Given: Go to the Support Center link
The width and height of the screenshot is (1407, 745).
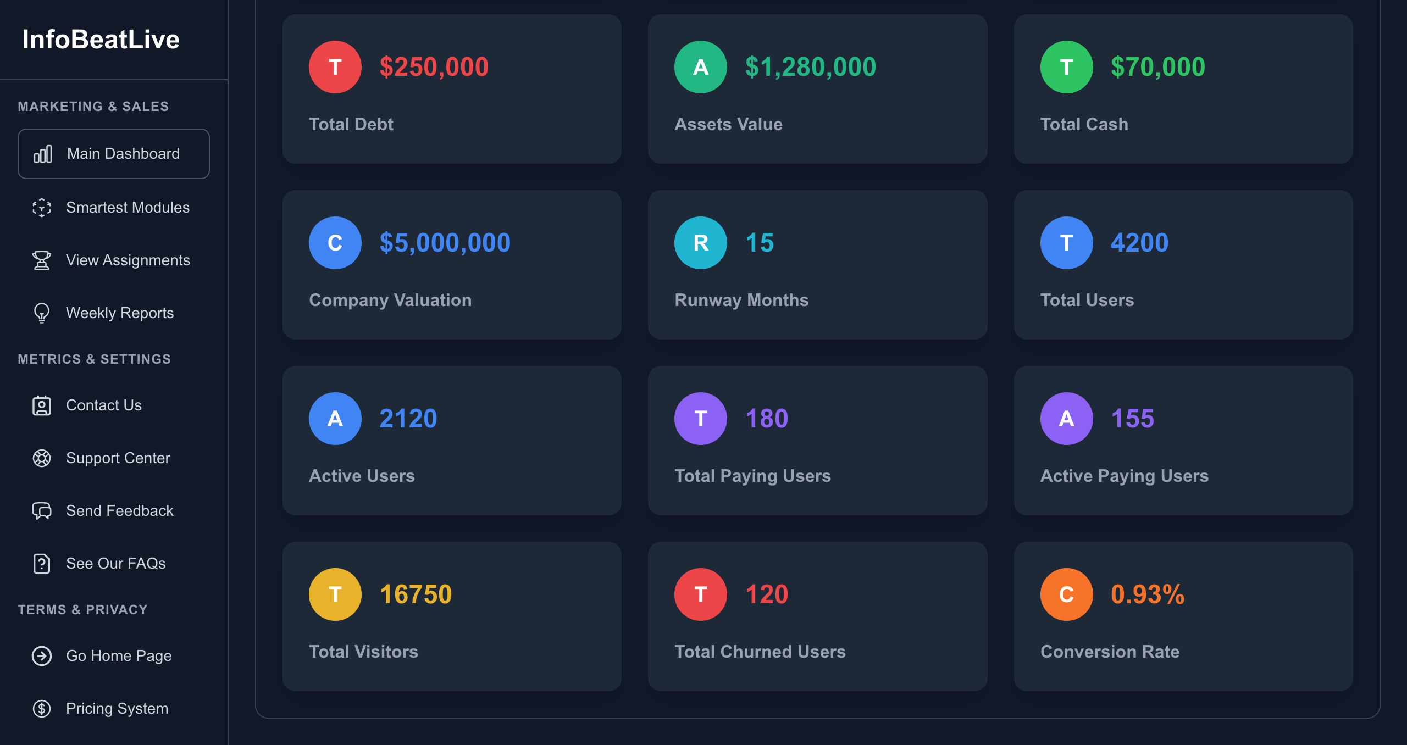Looking at the screenshot, I should click(x=118, y=458).
